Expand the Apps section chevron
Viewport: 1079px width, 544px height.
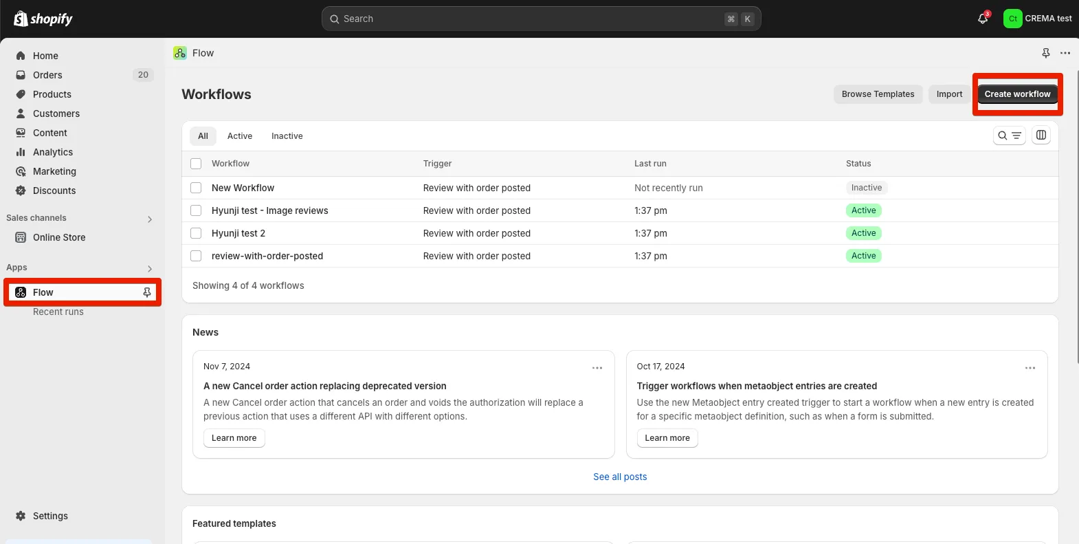pos(150,269)
